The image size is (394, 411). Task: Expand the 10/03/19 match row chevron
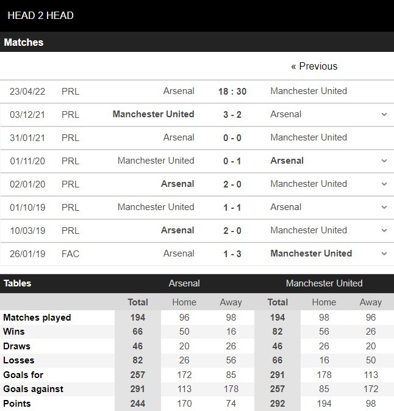click(384, 230)
